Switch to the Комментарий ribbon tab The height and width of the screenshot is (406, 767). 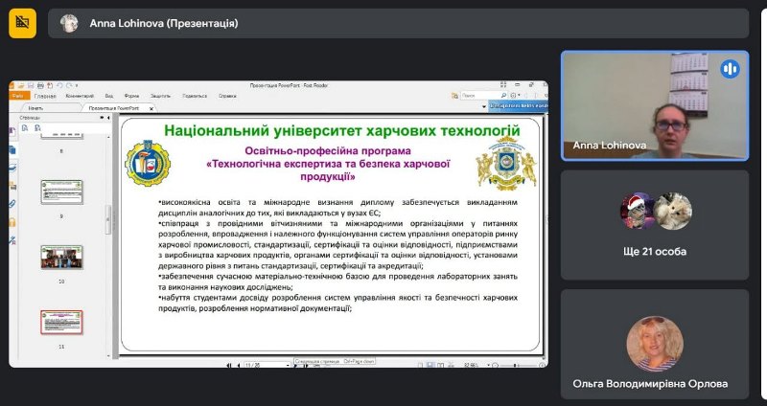click(80, 96)
